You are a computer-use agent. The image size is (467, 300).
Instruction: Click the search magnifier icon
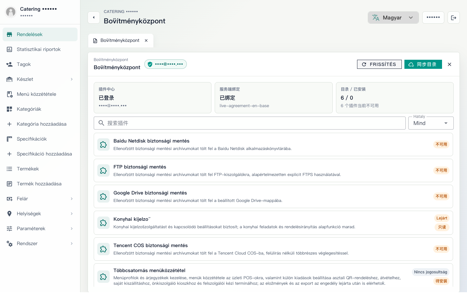click(102, 123)
